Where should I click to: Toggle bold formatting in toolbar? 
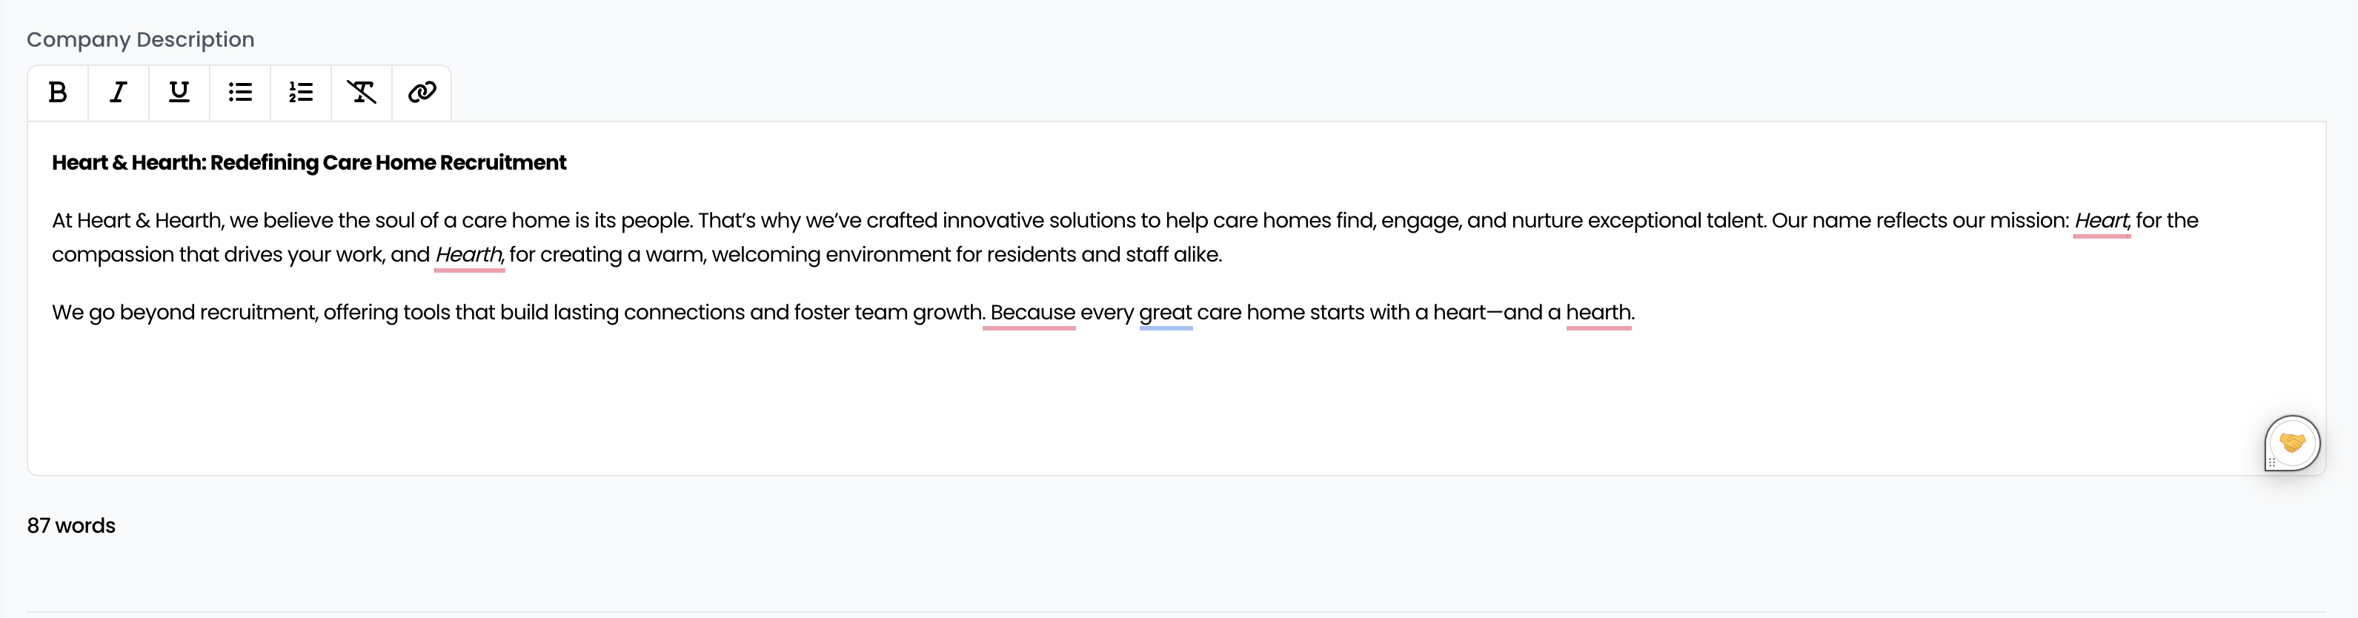pos(58,93)
